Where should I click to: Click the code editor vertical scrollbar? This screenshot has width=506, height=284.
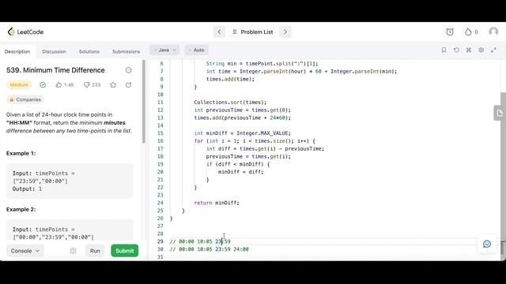point(503,166)
